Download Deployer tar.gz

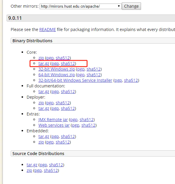[x=44, y=108]
